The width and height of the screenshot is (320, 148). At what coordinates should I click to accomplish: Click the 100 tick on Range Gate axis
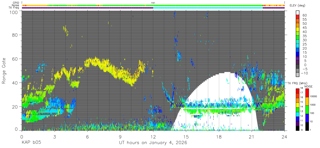pos(14,12)
